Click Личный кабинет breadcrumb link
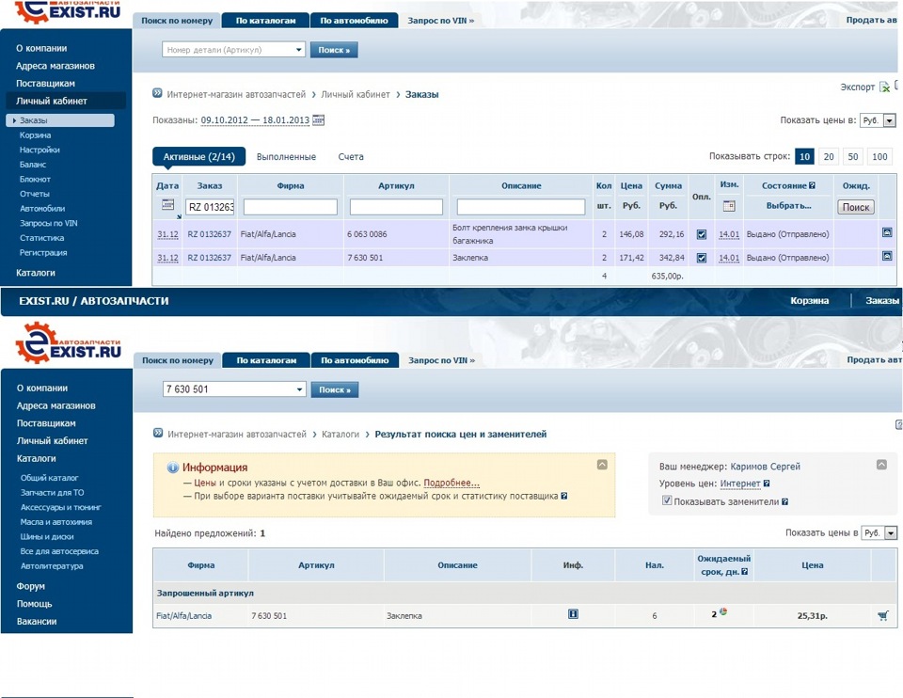Viewport: 903px width, 698px height. (356, 94)
